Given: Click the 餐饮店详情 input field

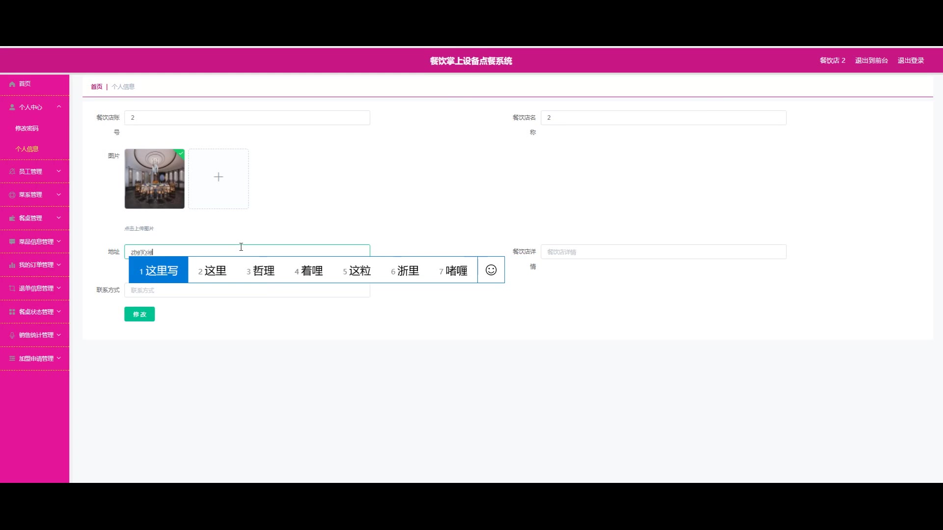Looking at the screenshot, I should 663,252.
